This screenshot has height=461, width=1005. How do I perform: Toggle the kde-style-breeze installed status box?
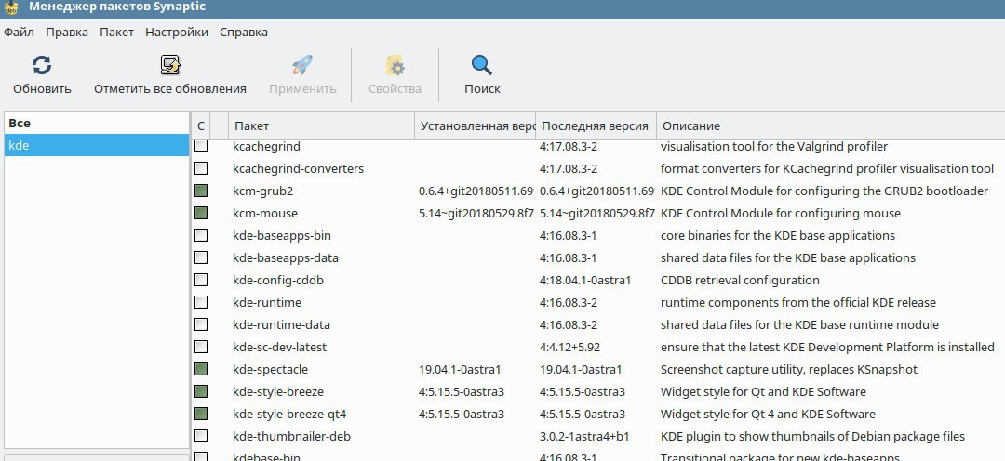coord(201,391)
